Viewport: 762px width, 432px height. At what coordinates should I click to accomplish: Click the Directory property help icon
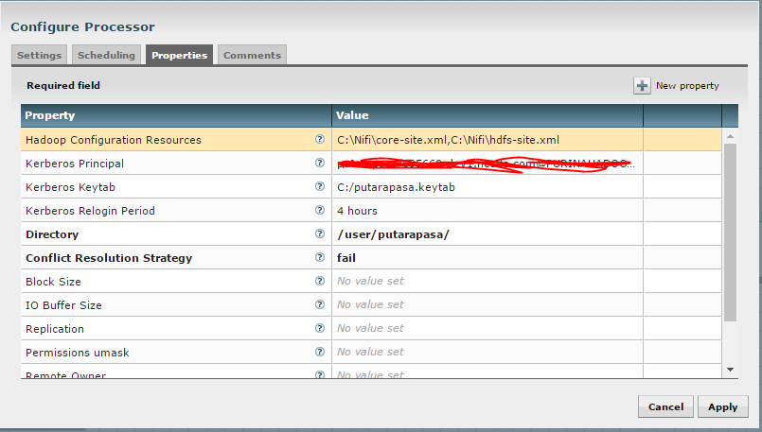click(x=319, y=233)
